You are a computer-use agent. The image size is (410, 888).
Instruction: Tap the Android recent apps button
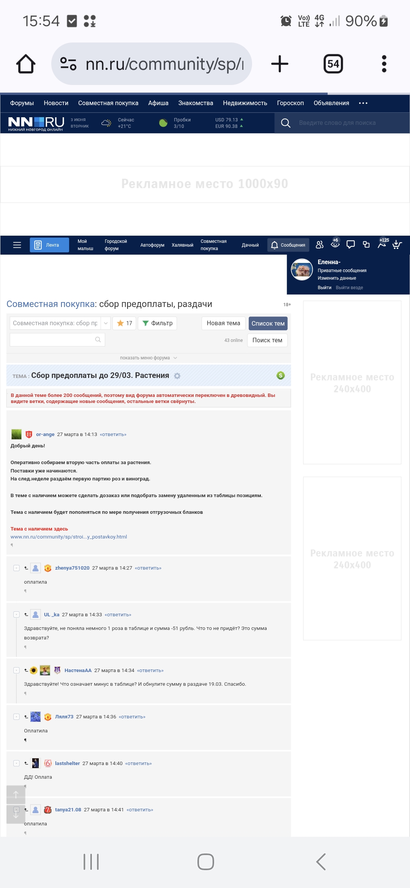pyautogui.click(x=91, y=862)
